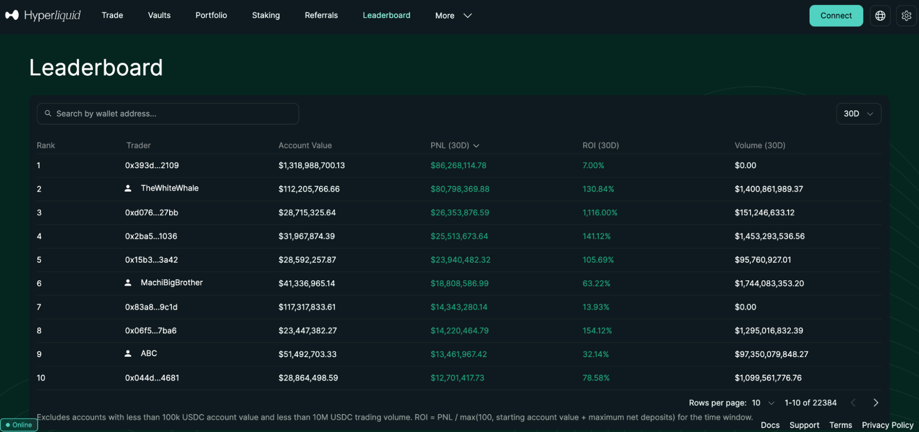Click account value $117,317,833.61
The height and width of the screenshot is (432, 919).
(x=307, y=307)
